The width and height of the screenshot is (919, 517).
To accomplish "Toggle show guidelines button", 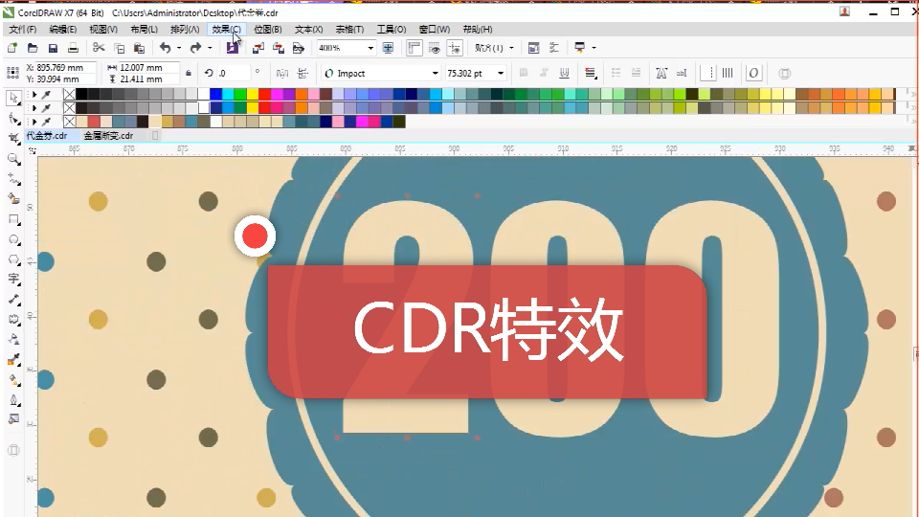I will (454, 48).
